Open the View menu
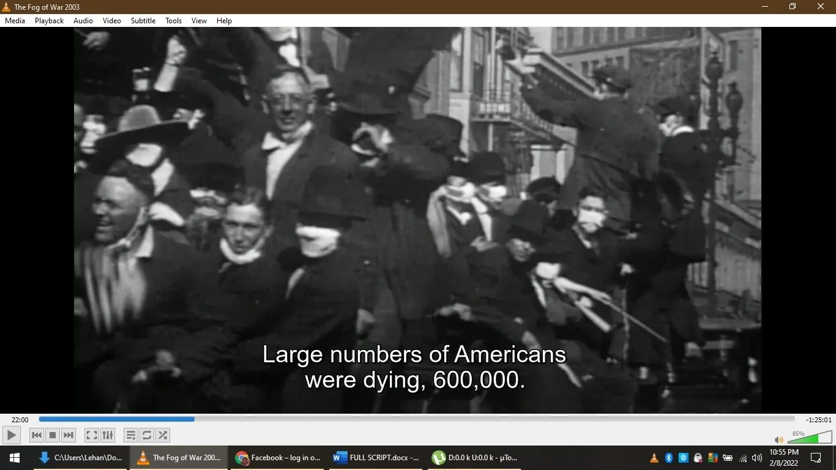The width and height of the screenshot is (836, 470). (199, 21)
